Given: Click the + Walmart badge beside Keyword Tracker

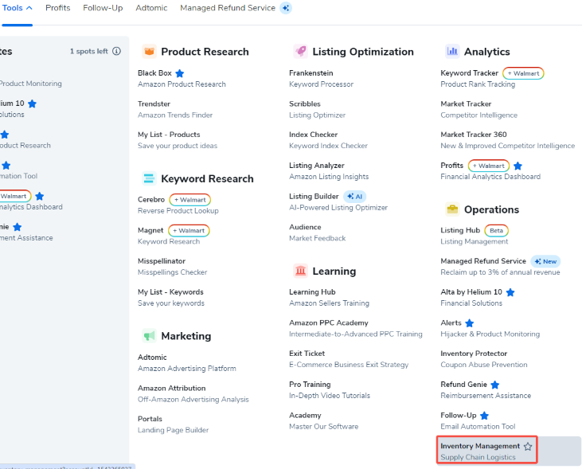Looking at the screenshot, I should [523, 73].
